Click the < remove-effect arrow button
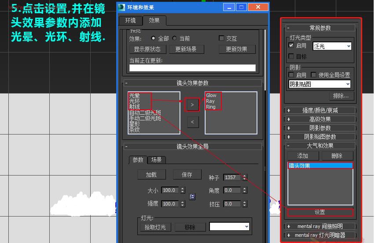Viewport: 375px width, 243px height. coord(193,122)
